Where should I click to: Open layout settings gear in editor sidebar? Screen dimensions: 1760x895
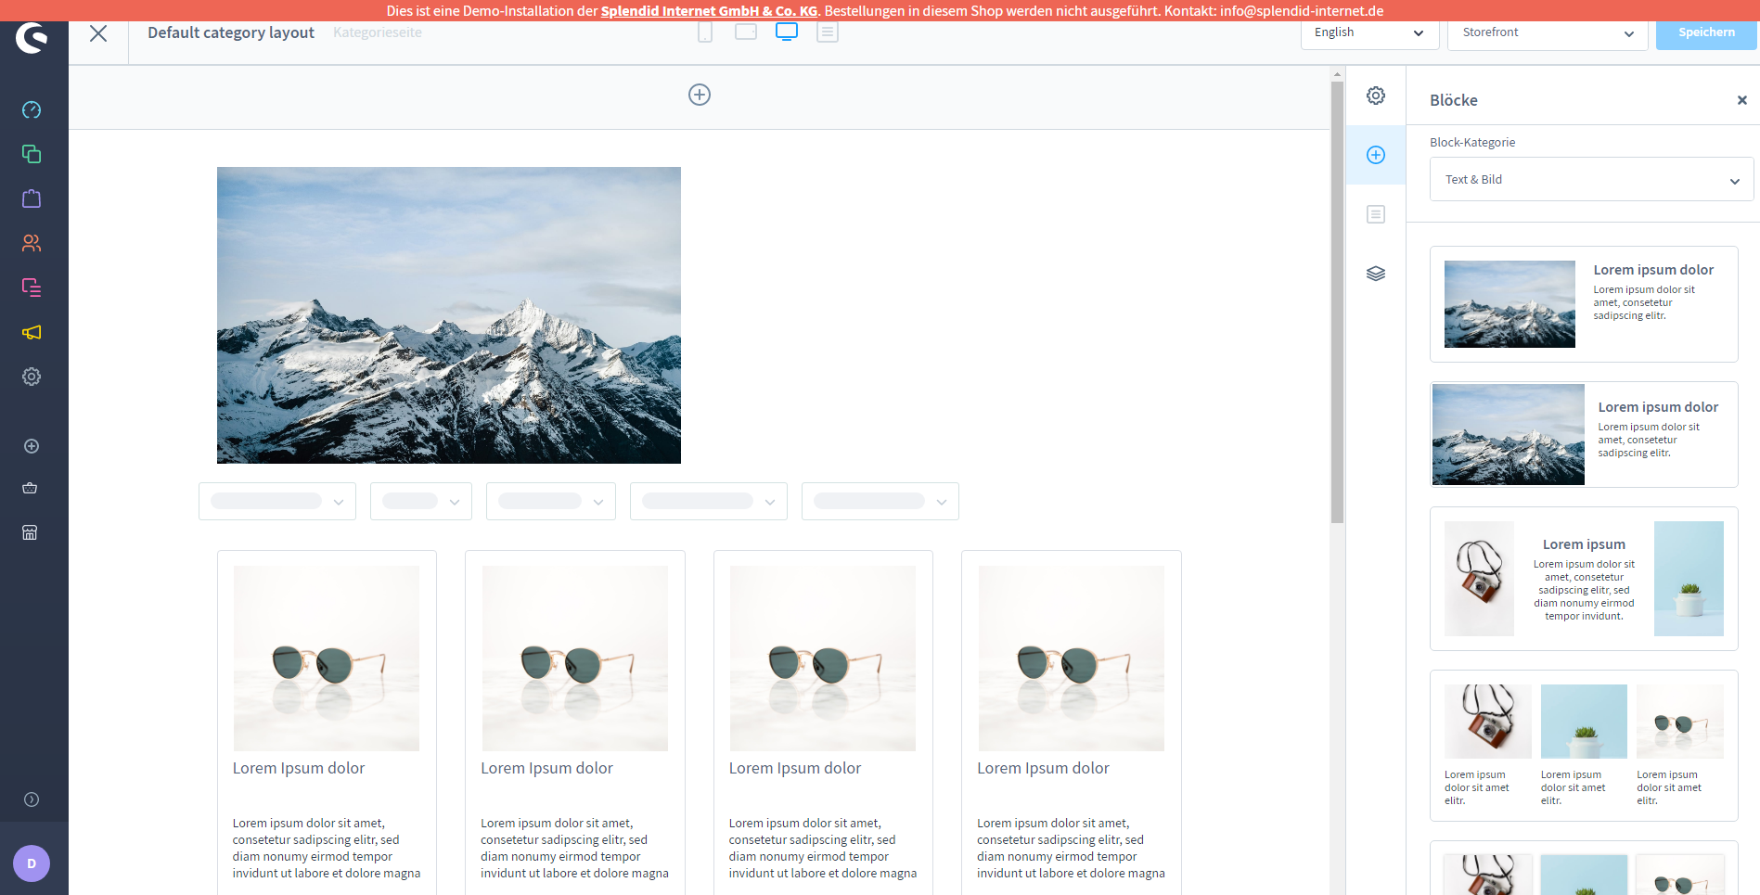point(1376,96)
